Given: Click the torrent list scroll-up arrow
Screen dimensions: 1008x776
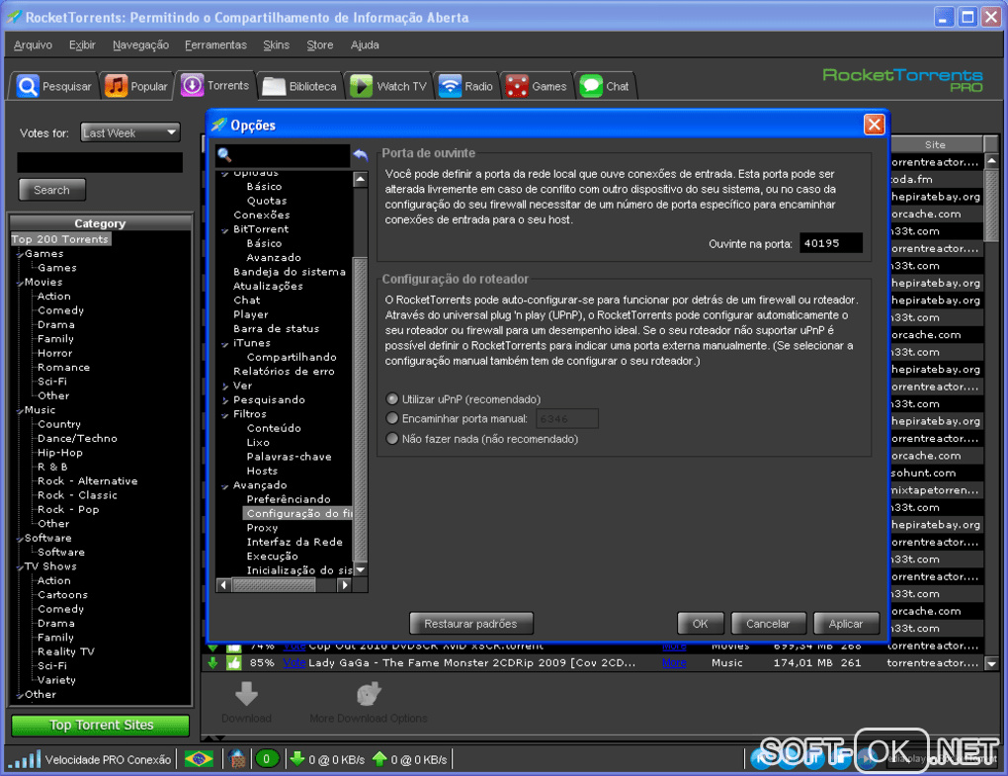Looking at the screenshot, I should point(991,161).
